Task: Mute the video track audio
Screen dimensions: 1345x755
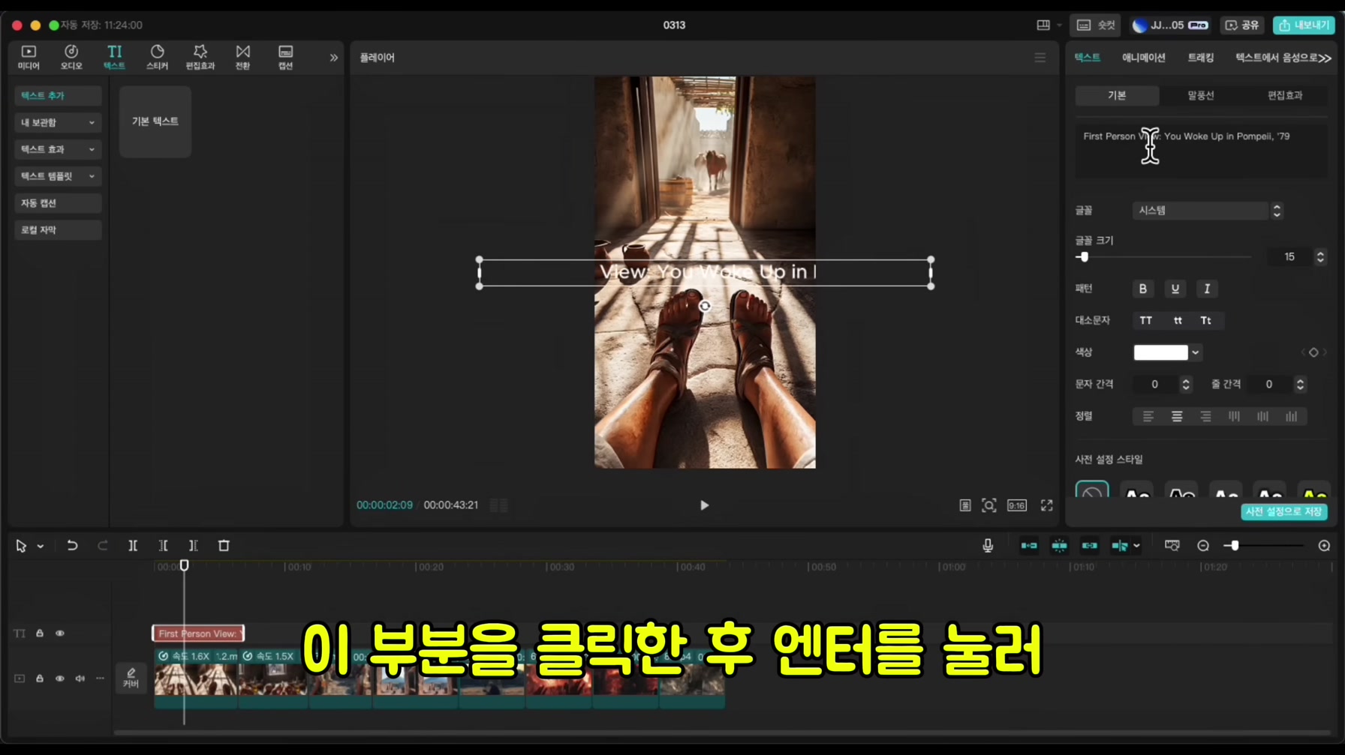Action: 80,679
